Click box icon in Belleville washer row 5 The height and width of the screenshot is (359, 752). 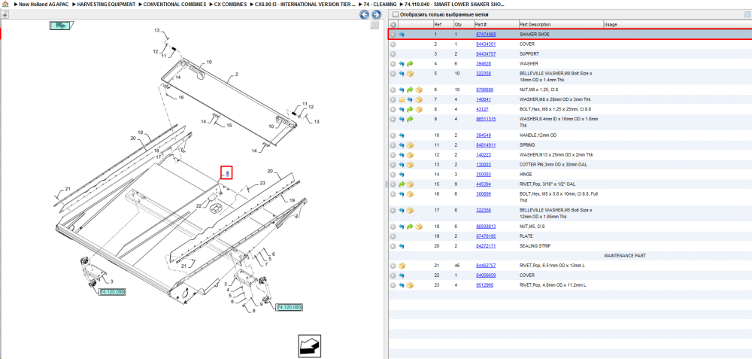410,74
